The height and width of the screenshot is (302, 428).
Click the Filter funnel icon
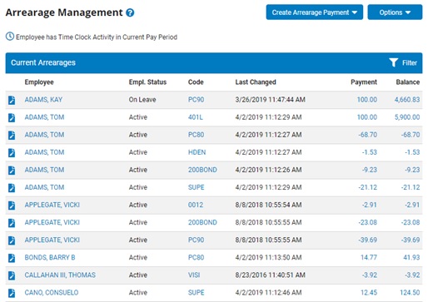click(x=393, y=62)
